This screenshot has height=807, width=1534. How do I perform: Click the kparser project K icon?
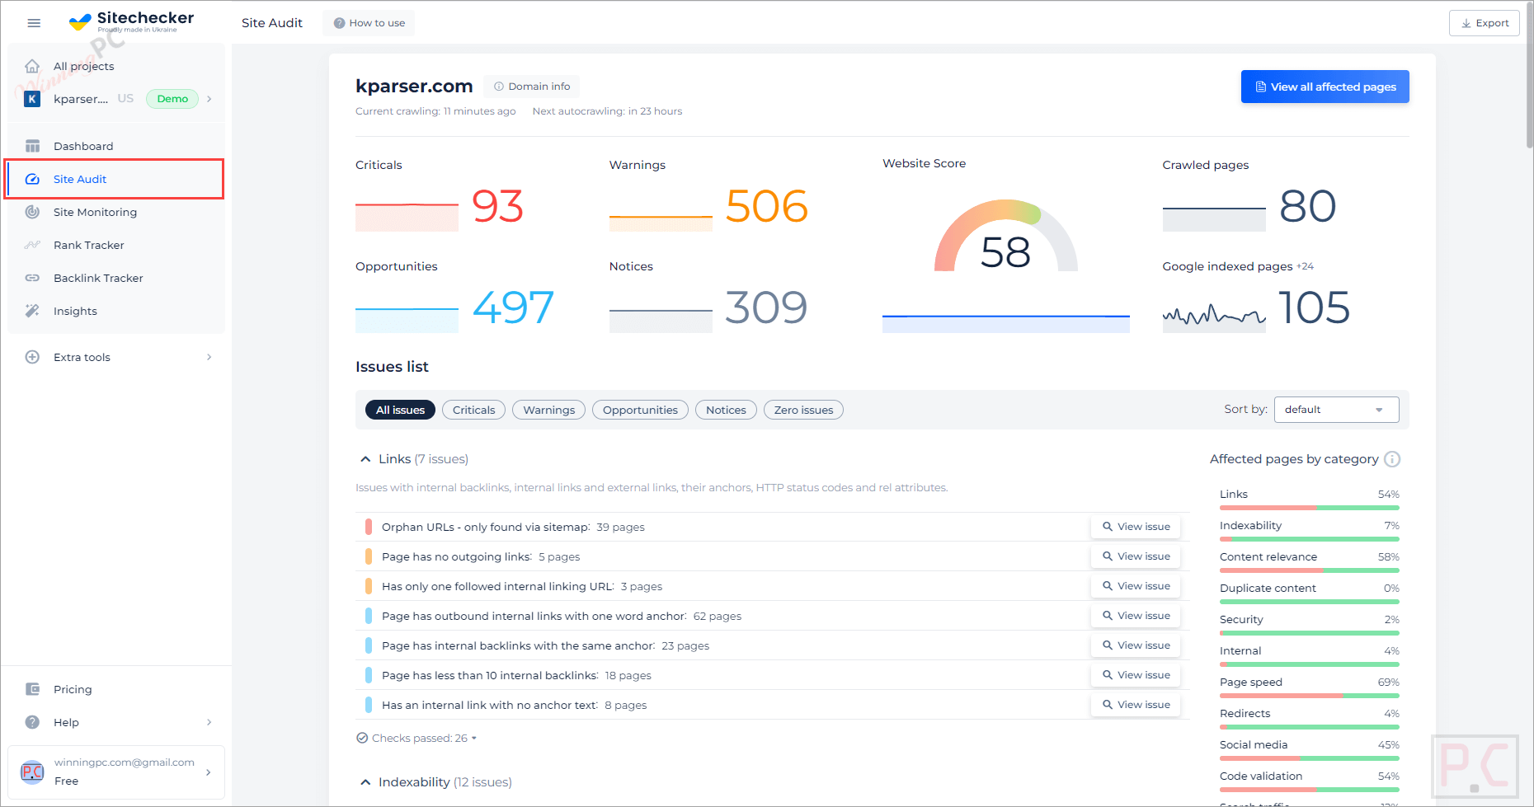coord(32,99)
